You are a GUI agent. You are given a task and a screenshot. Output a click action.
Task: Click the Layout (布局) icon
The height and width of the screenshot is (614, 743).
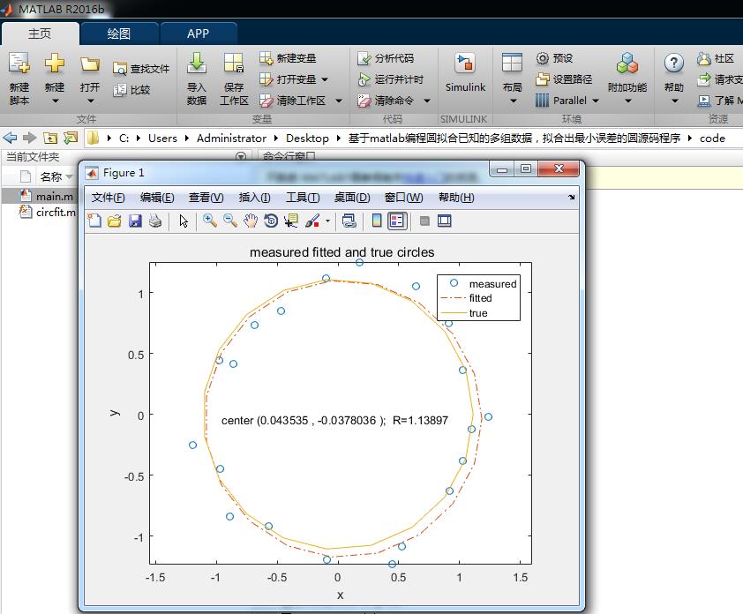click(x=512, y=63)
